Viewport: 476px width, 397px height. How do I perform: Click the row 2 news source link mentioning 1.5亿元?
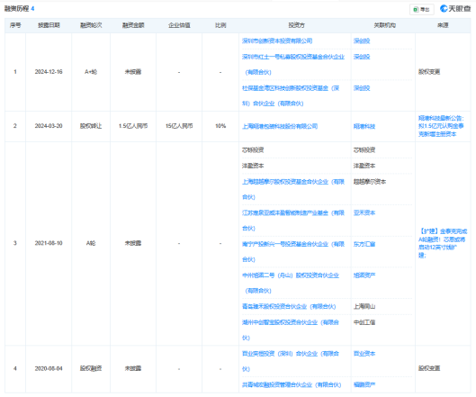441,126
